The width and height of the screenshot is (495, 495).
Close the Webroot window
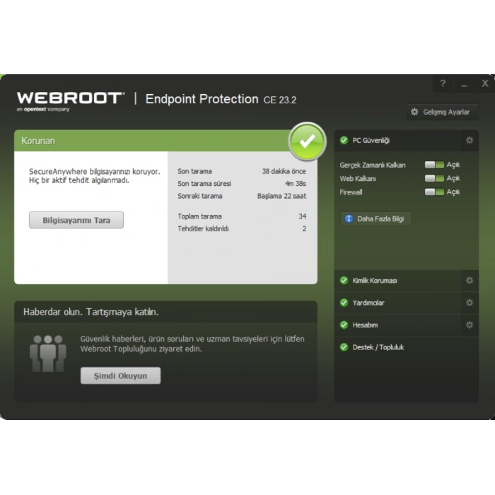pyautogui.click(x=485, y=83)
